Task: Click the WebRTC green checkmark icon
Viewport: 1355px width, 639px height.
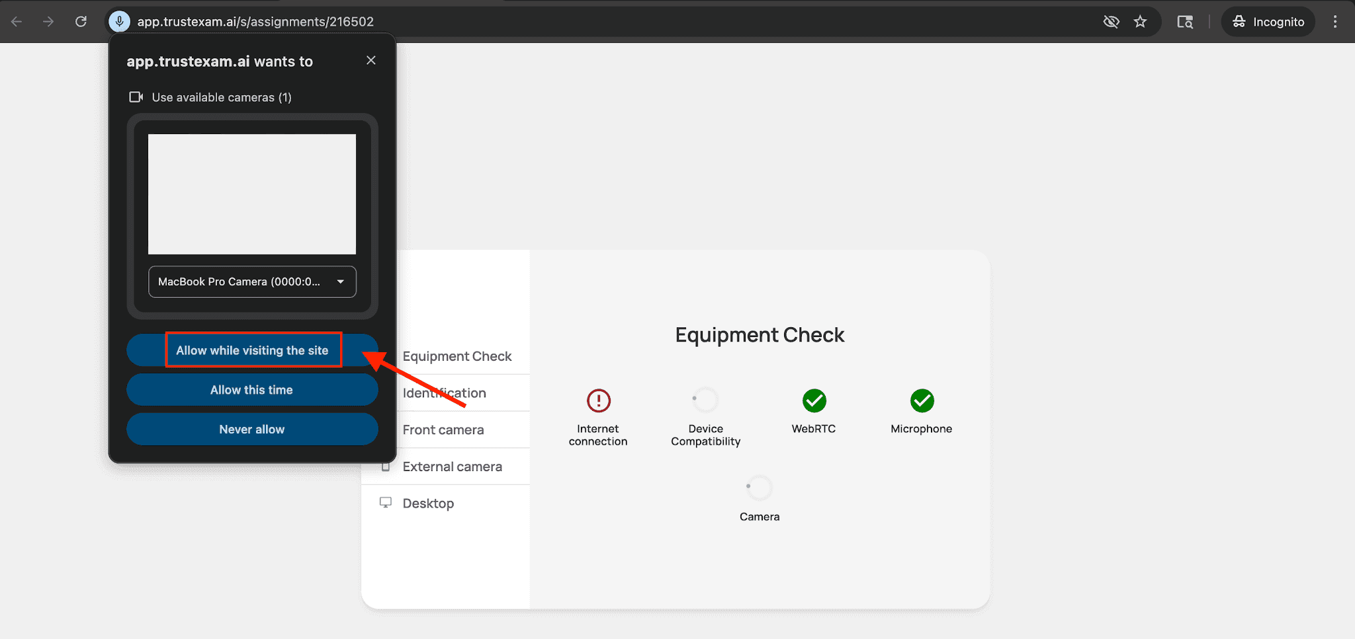Action: (814, 400)
